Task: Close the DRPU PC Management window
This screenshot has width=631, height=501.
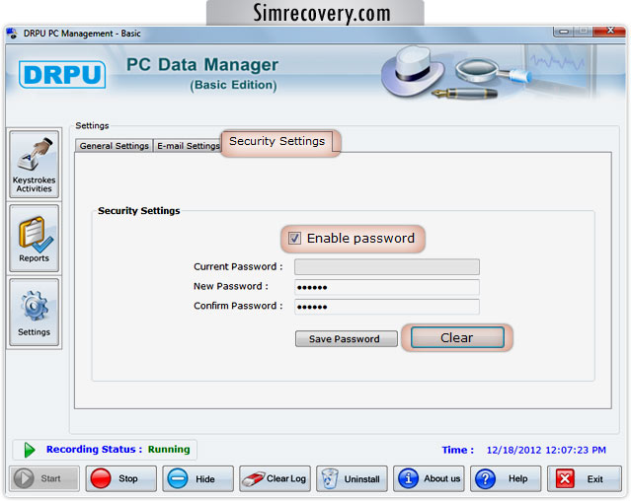Action: pos(610,31)
